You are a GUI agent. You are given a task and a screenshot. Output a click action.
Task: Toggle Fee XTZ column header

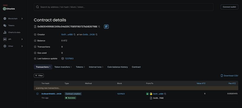pos(232,83)
